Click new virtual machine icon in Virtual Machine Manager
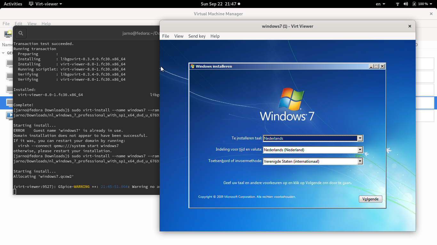Image resolution: width=437 pixels, height=245 pixels. point(8,33)
